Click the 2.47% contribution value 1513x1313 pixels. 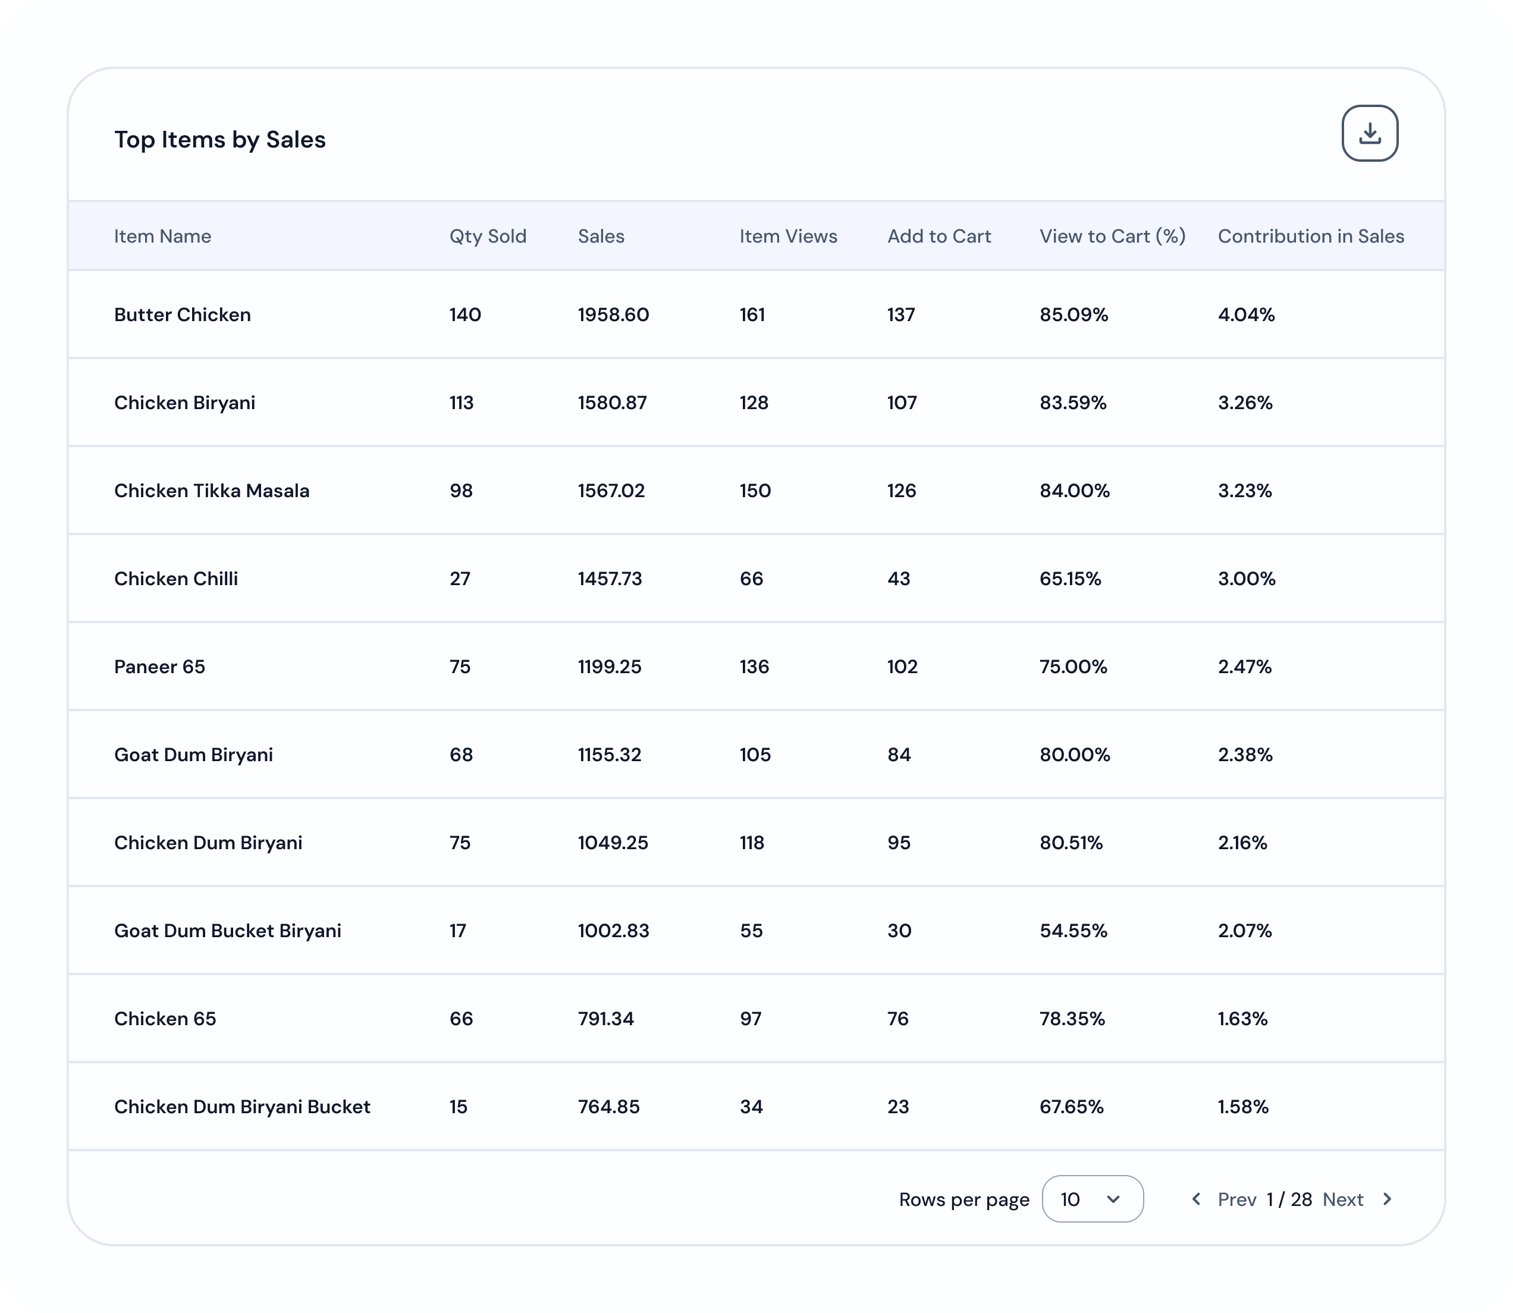1245,666
